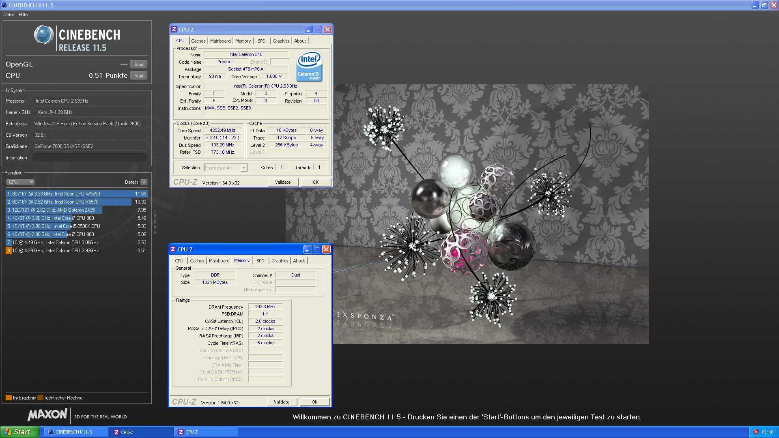Screen dimensions: 779x438
Task: Select ranking row Intel Celeron CPU 2.93GHz
Action: coord(77,251)
